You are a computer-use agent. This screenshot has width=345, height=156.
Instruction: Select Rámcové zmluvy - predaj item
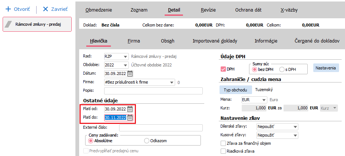[x=37, y=25]
